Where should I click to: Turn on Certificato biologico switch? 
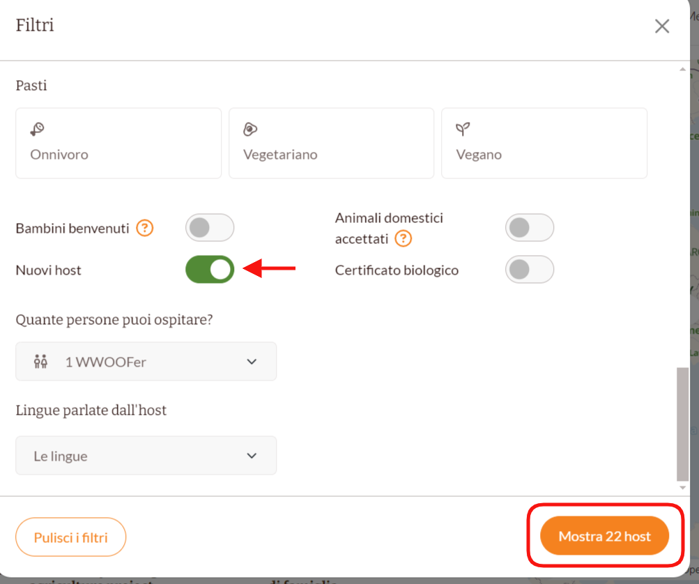click(x=529, y=270)
